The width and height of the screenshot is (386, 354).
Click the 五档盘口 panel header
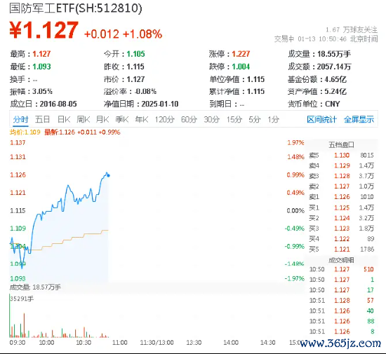pos(341,145)
